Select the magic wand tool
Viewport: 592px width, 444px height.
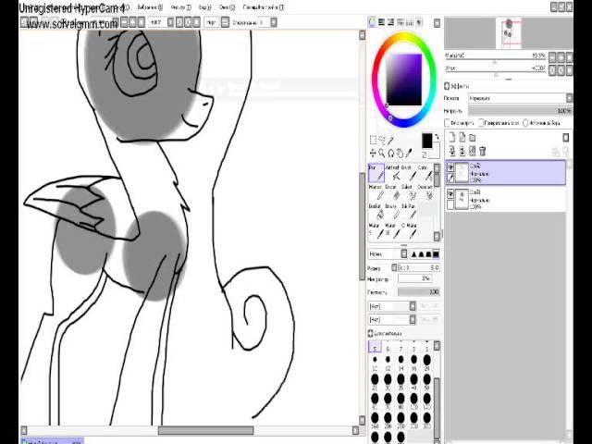390,140
